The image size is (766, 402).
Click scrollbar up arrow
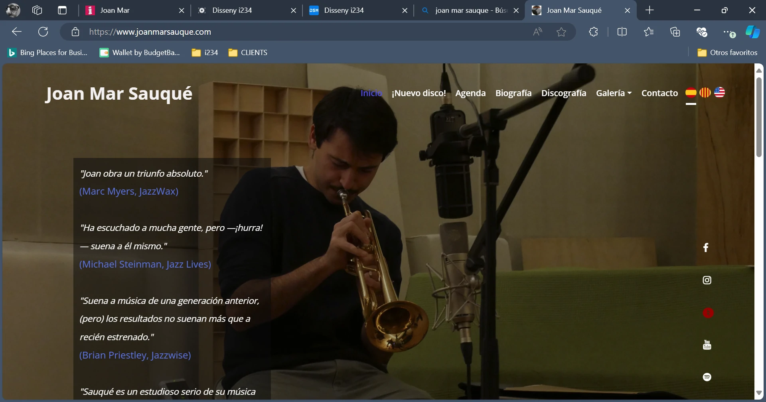759,70
